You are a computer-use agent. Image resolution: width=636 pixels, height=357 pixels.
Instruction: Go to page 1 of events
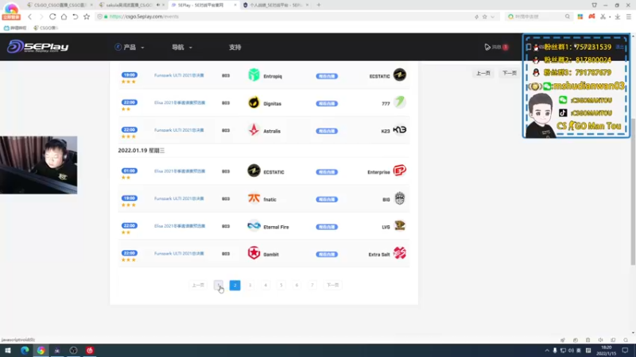point(218,285)
